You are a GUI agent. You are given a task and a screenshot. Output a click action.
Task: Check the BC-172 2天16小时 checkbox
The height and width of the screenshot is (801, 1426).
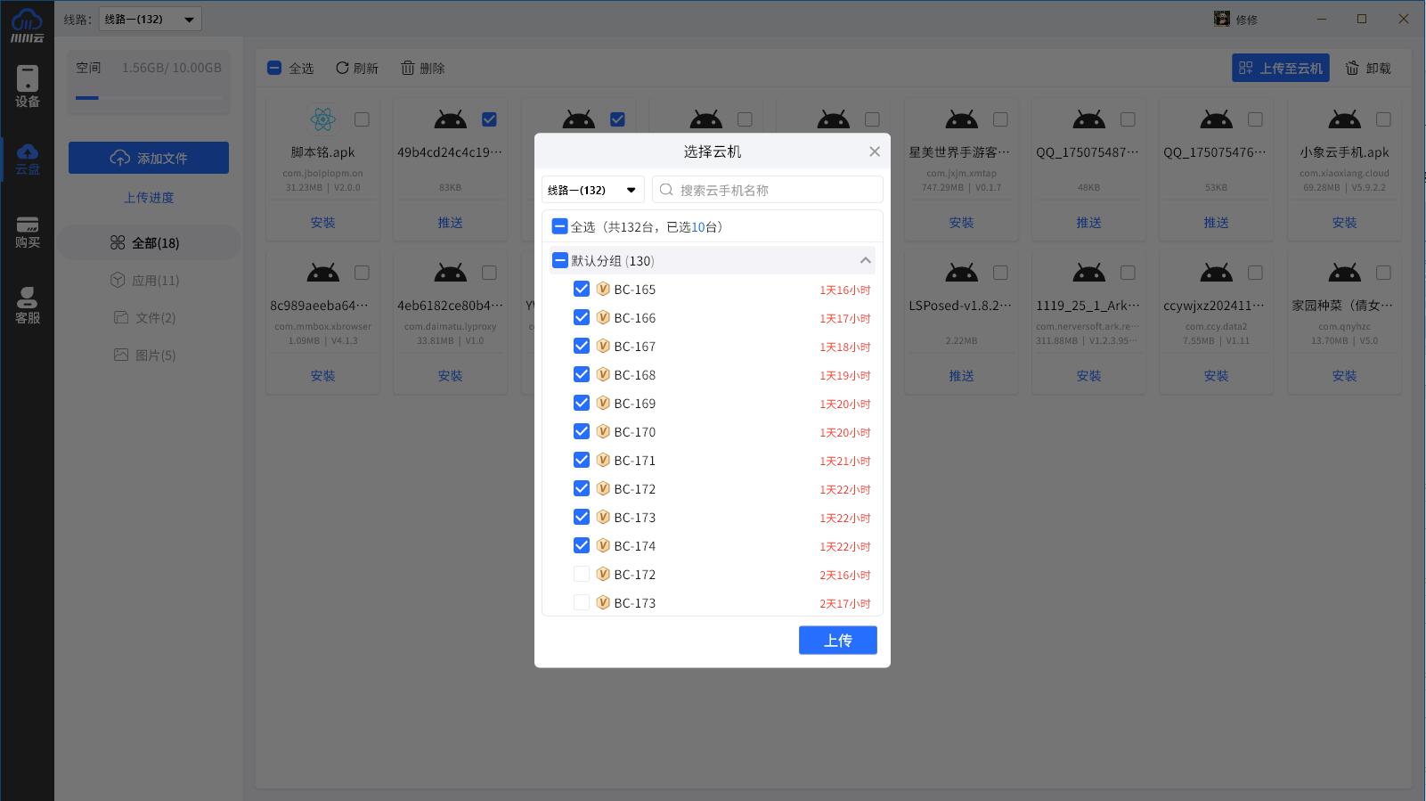[x=582, y=575]
